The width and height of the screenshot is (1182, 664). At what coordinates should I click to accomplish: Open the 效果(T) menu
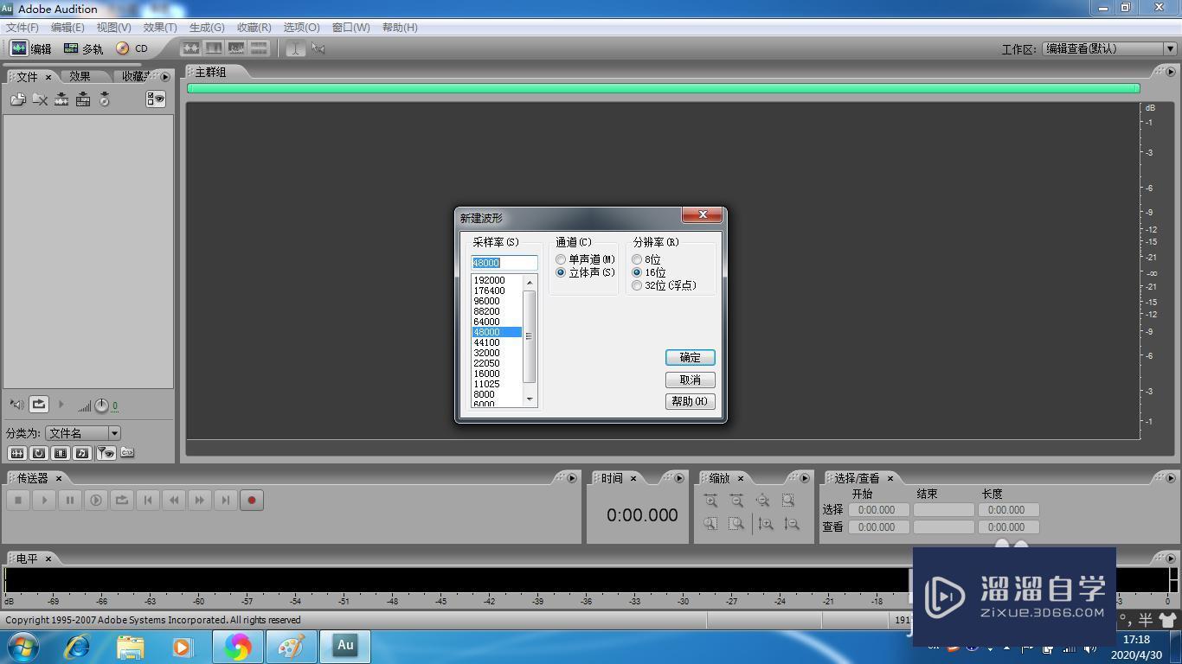click(160, 28)
